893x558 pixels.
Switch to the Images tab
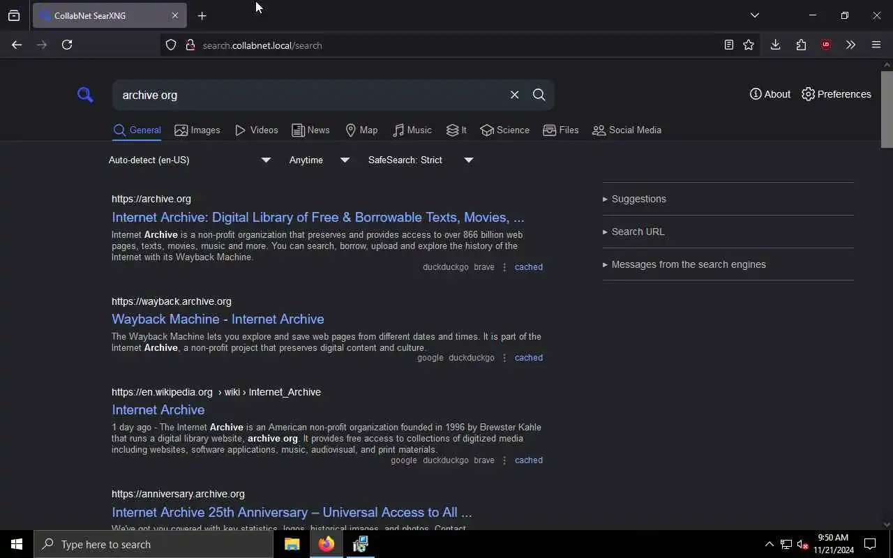(x=197, y=130)
